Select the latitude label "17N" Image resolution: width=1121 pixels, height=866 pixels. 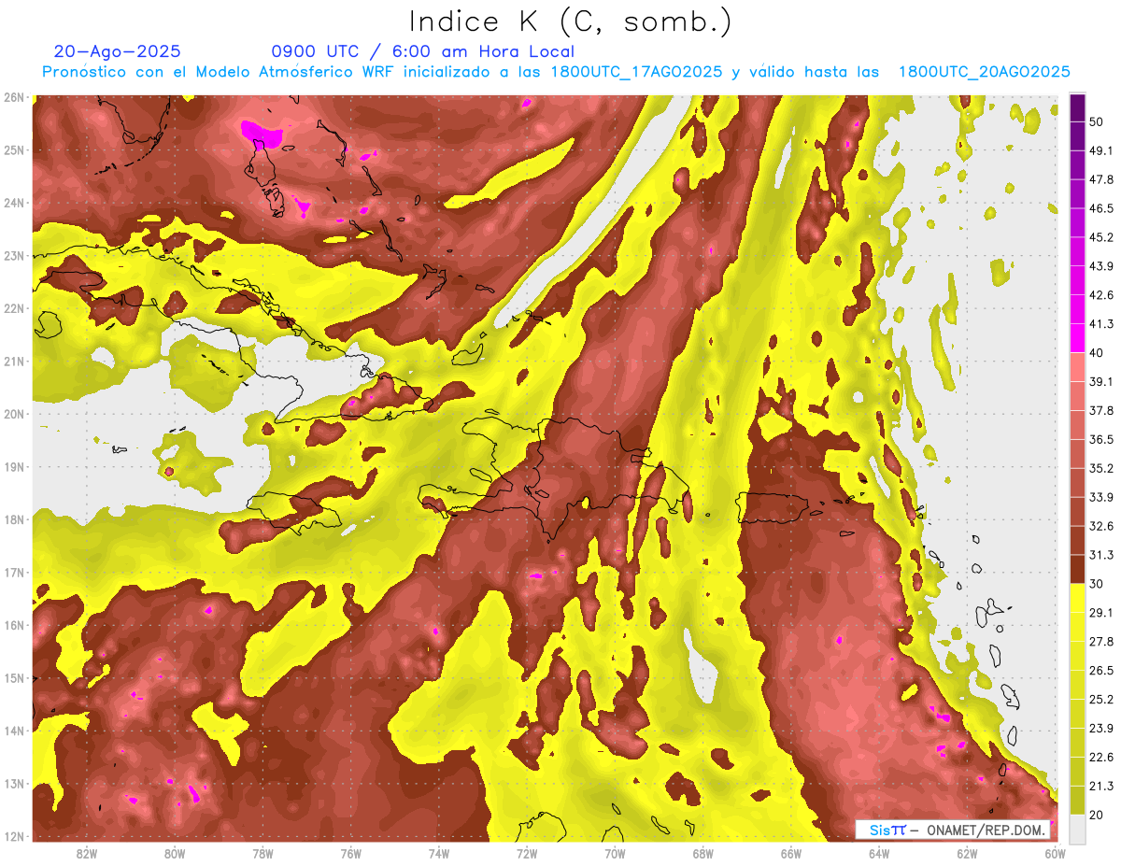[14, 573]
